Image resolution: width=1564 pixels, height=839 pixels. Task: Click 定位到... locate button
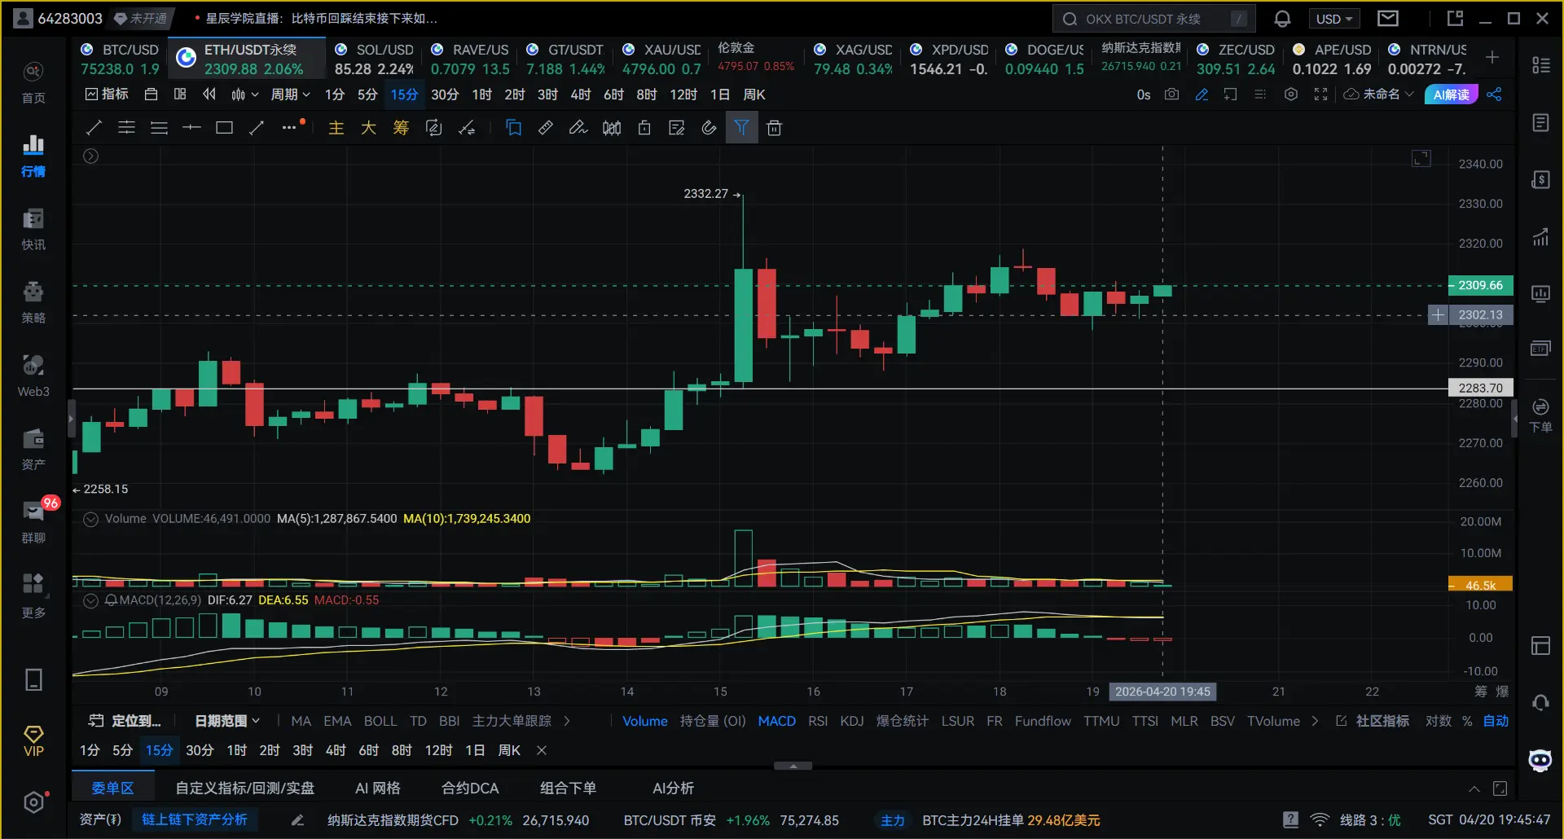pos(125,721)
